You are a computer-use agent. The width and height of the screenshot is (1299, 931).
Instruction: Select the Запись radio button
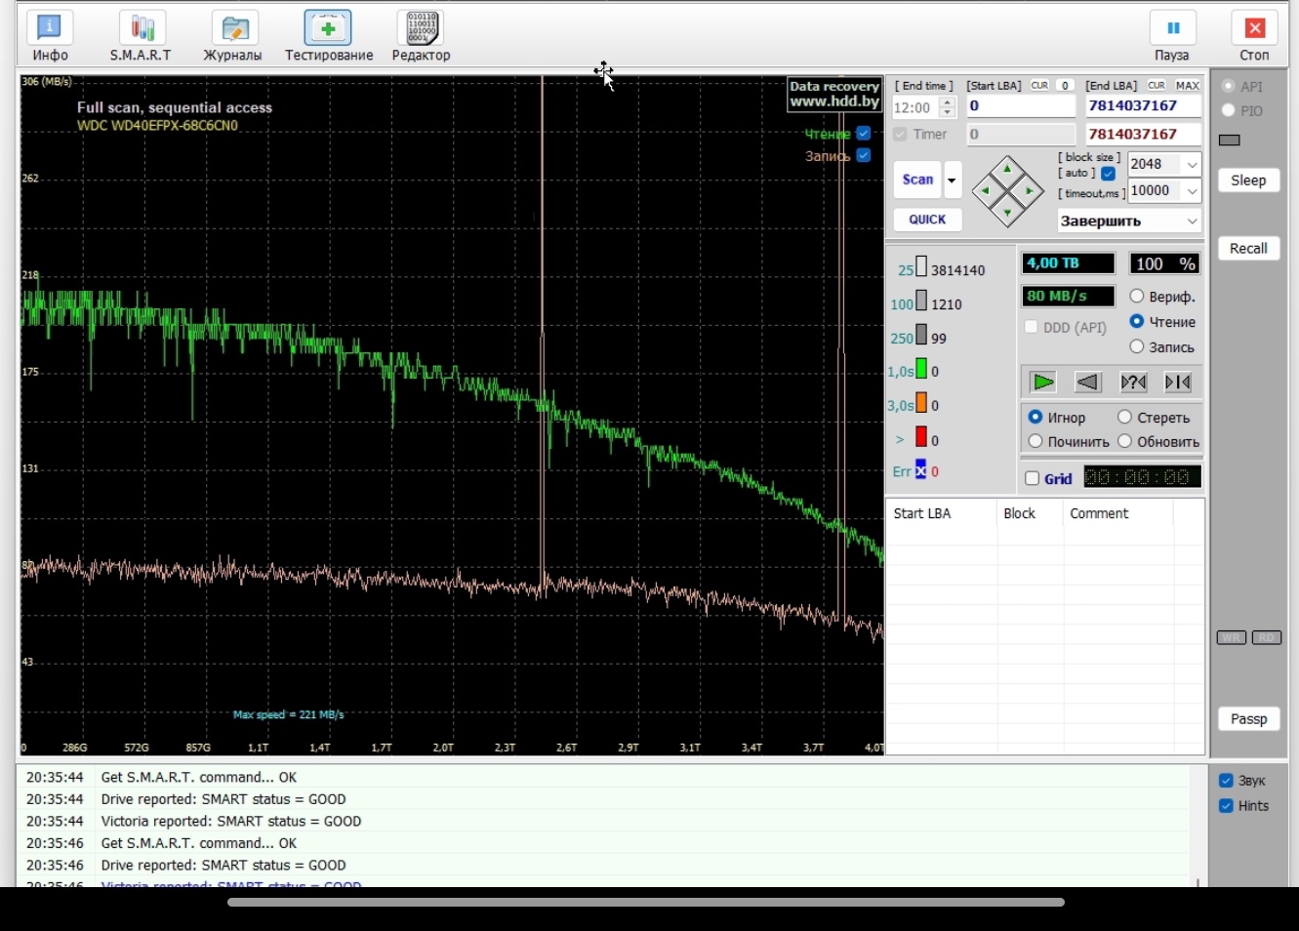pos(1137,346)
